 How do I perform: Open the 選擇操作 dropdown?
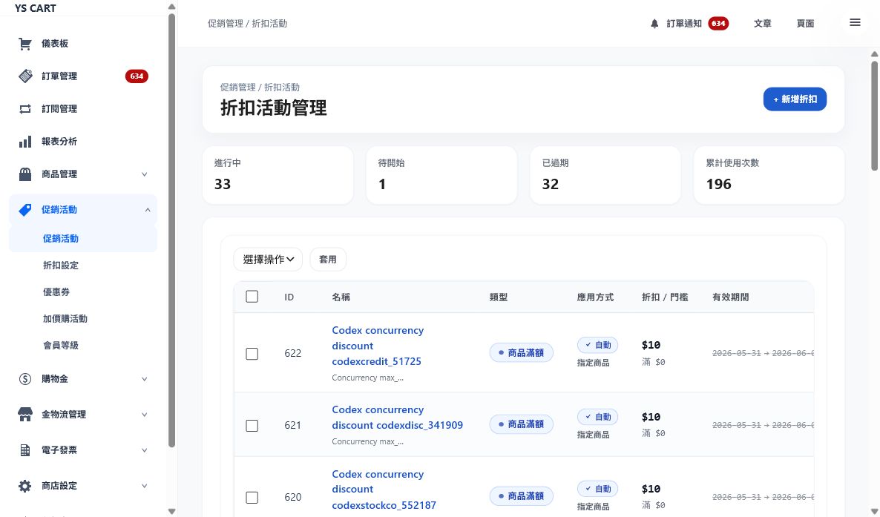[x=268, y=260]
